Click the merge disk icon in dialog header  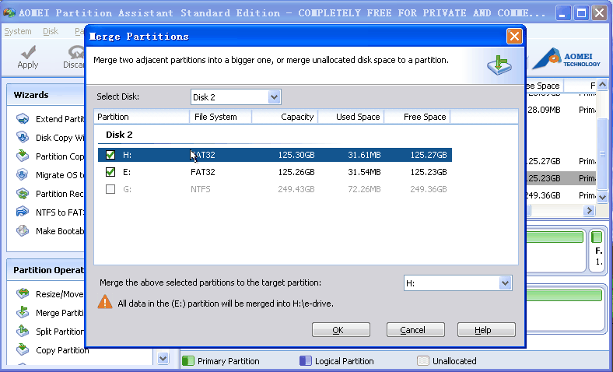[499, 65]
